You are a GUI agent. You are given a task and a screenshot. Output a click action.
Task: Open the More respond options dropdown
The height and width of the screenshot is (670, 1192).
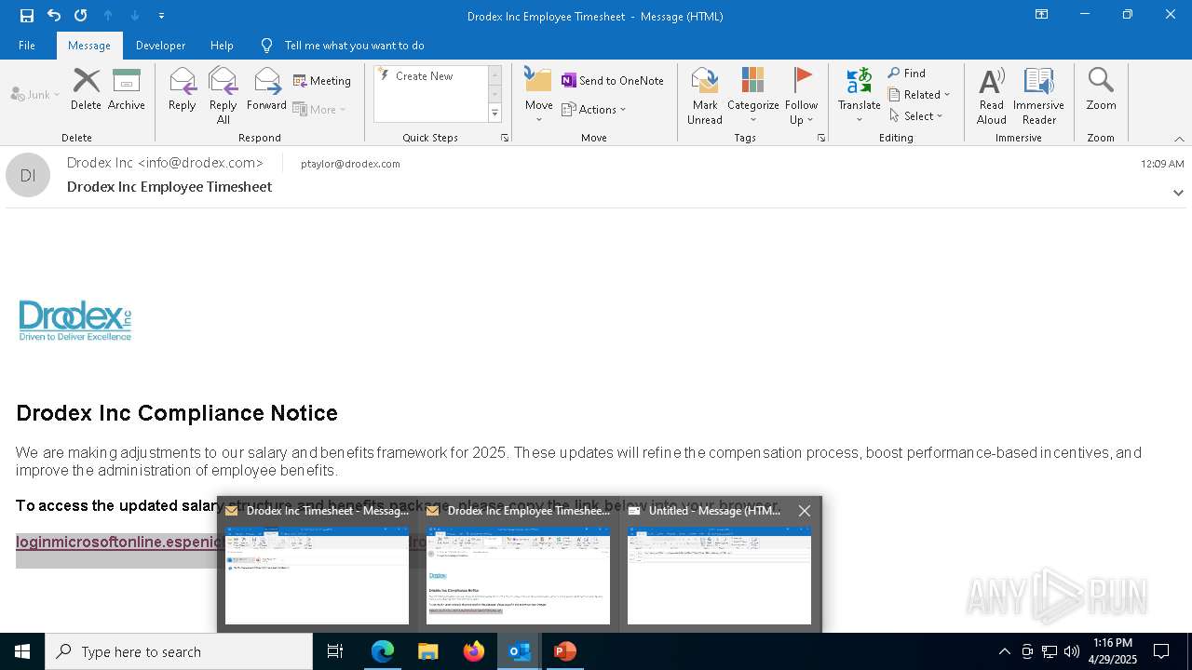(319, 109)
